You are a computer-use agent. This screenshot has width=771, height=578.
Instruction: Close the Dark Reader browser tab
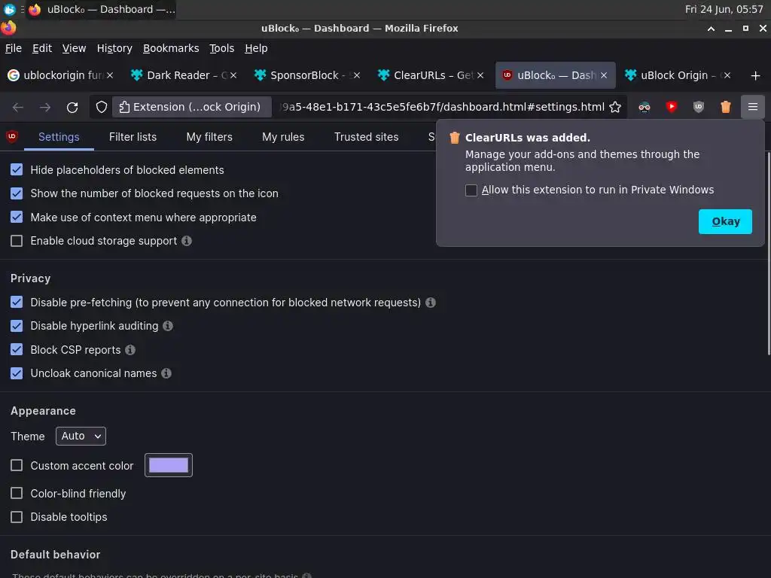coord(233,76)
